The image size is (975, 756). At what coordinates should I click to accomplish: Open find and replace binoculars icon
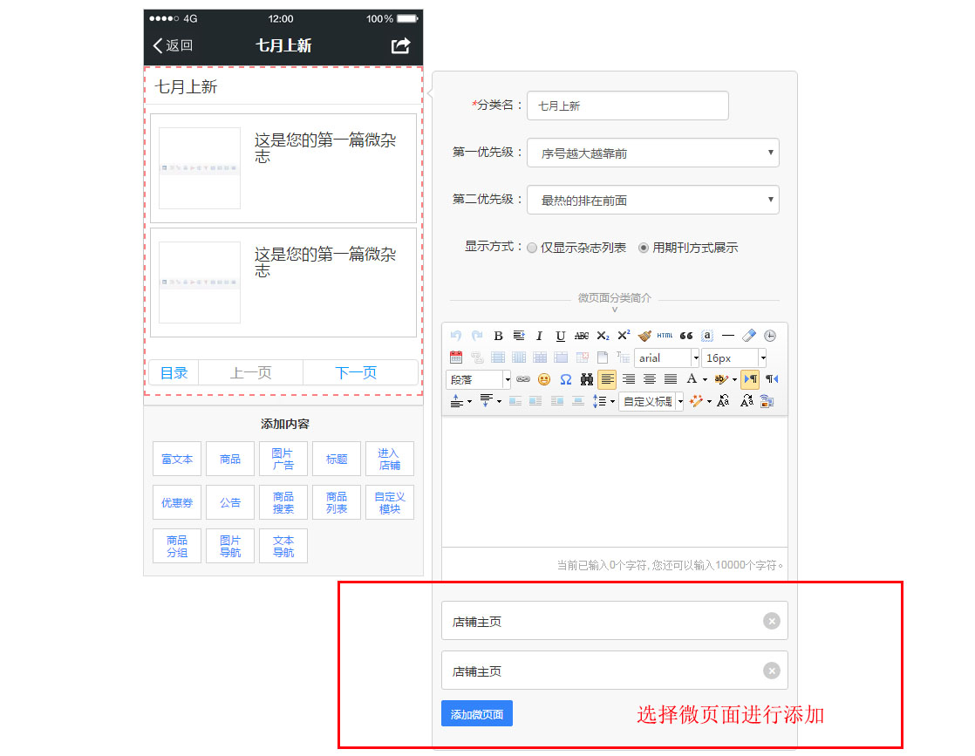[586, 379]
